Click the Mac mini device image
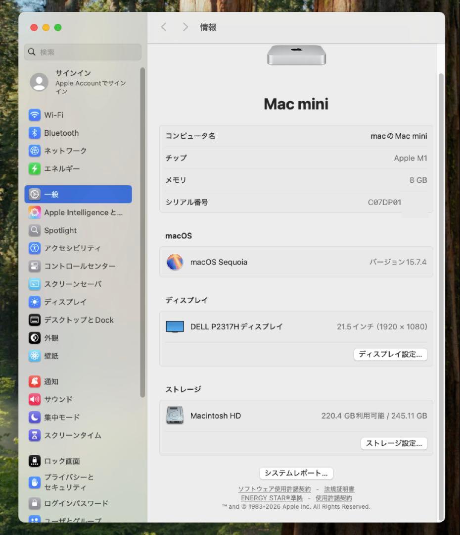 (x=296, y=54)
